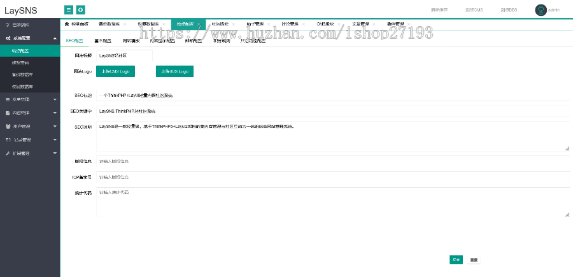Select the SEO配置 sub-tab
This screenshot has width=573, height=277.
coord(74,41)
